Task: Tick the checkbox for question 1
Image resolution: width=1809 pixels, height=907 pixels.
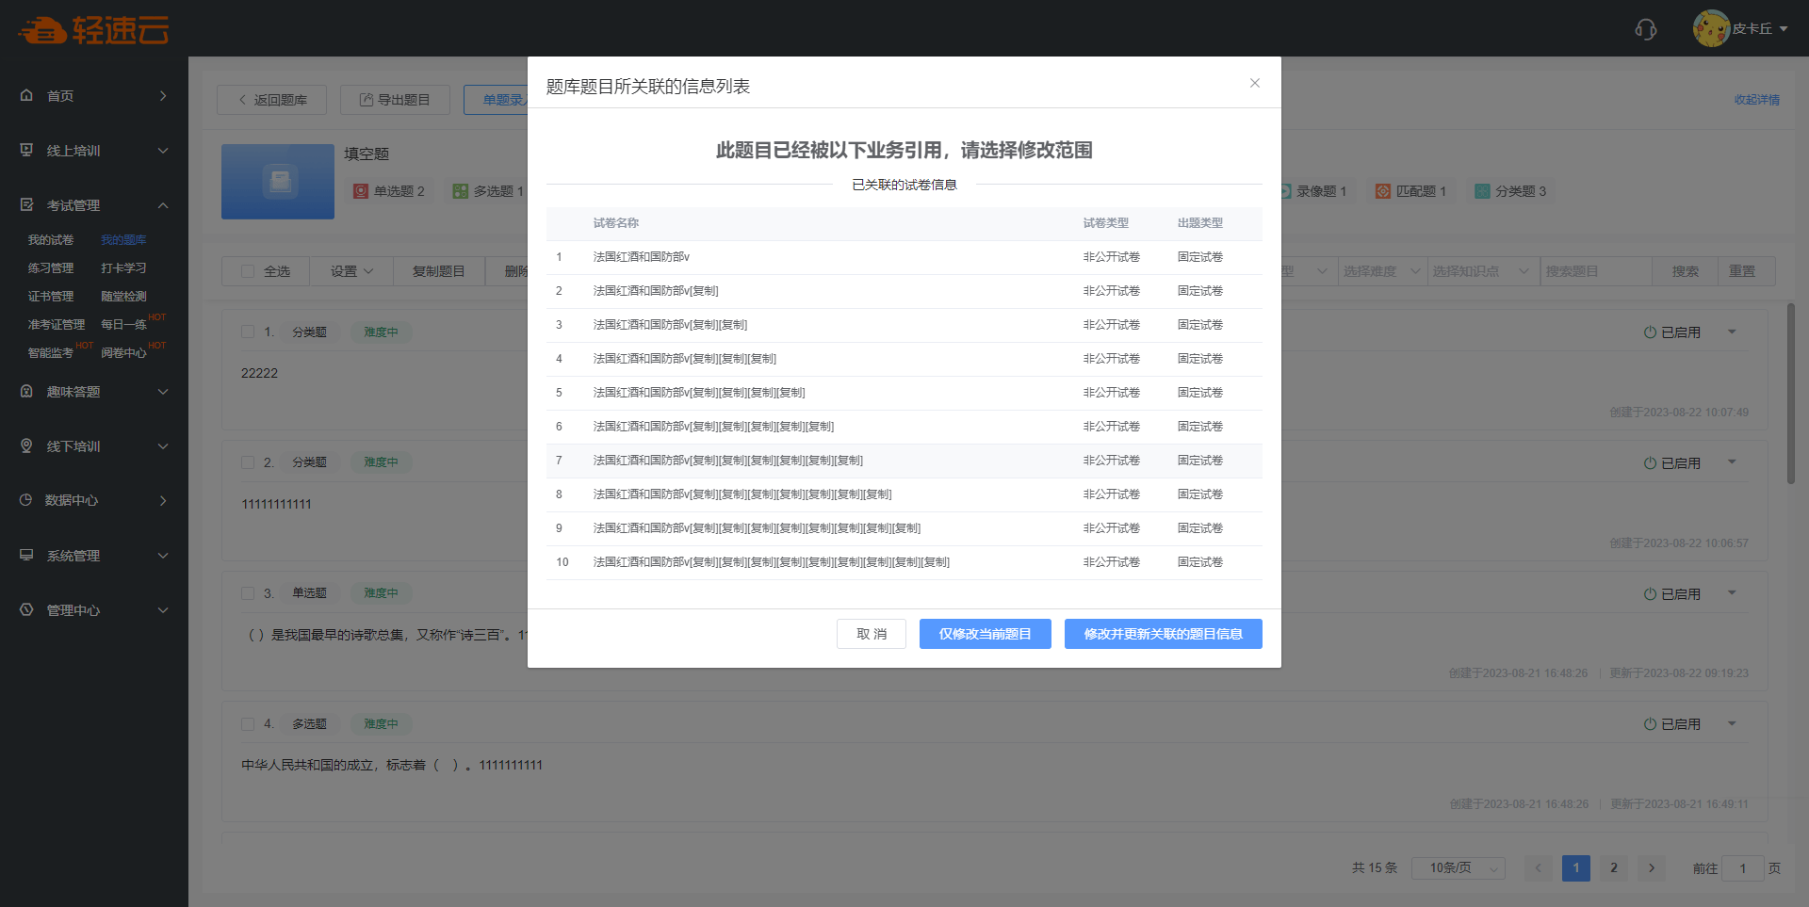Action: (x=248, y=332)
